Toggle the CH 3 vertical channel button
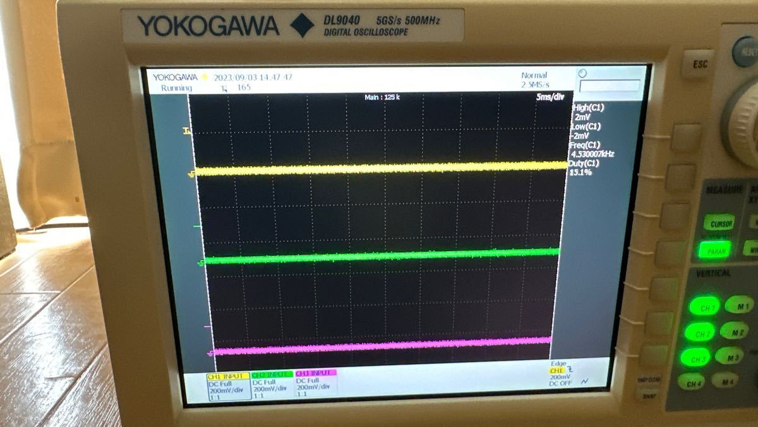 click(695, 358)
